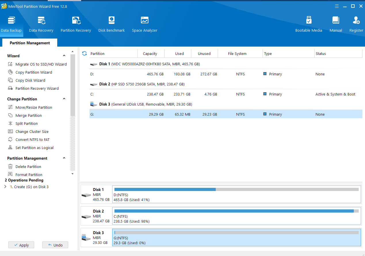This screenshot has width=365, height=256.
Task: Open the Partition Recovery tool
Action: (x=76, y=24)
